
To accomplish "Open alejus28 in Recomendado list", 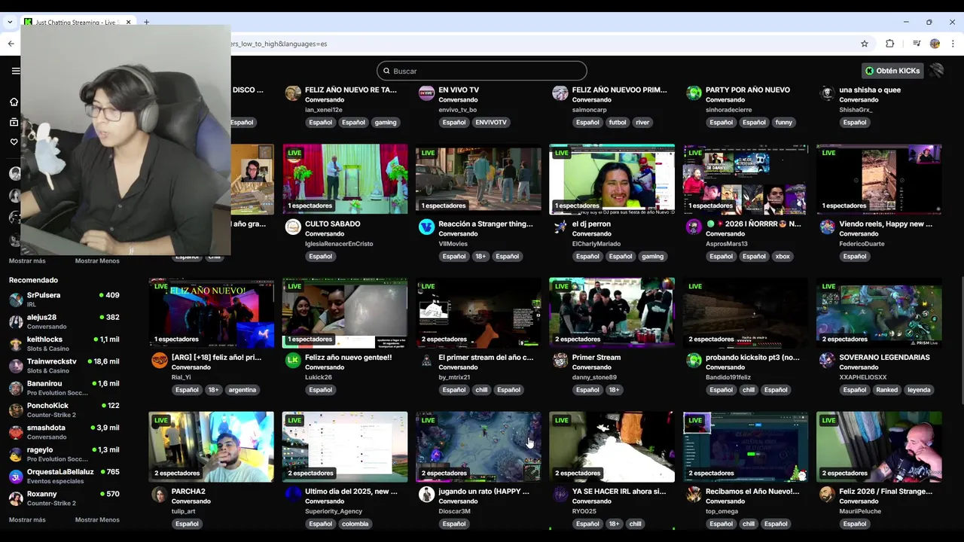I will coord(64,321).
